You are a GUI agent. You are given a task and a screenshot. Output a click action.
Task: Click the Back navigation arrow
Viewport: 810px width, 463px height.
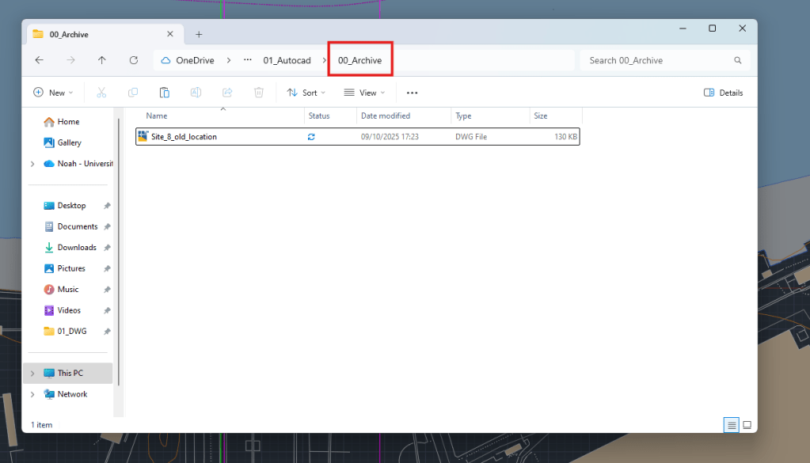pyautogui.click(x=40, y=60)
